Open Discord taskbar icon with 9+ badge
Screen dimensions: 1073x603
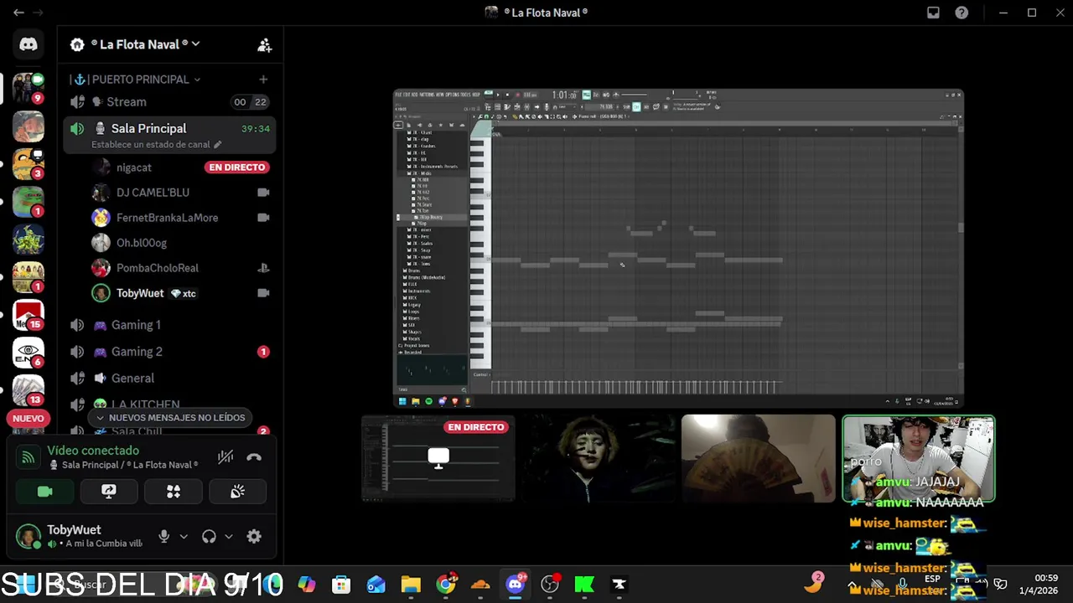coord(516,585)
